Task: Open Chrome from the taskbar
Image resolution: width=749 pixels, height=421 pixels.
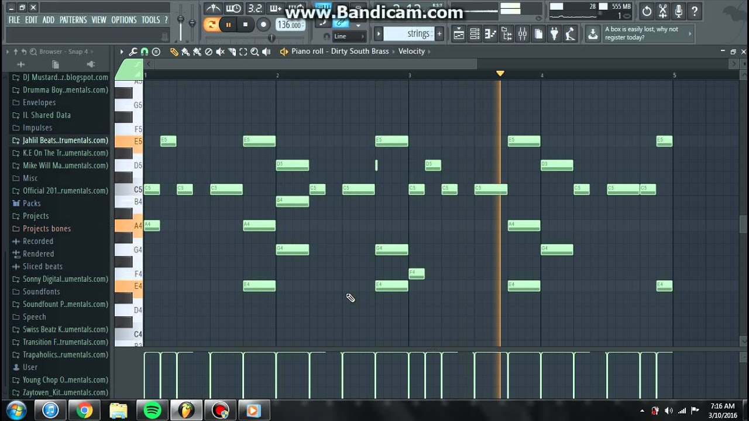Action: [84, 410]
